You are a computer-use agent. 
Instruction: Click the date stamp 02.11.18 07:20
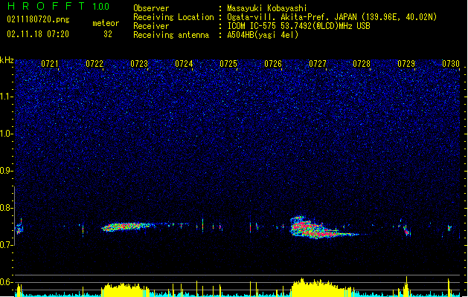38,34
